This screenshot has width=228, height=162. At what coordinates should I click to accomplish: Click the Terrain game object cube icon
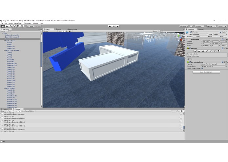tap(187, 32)
